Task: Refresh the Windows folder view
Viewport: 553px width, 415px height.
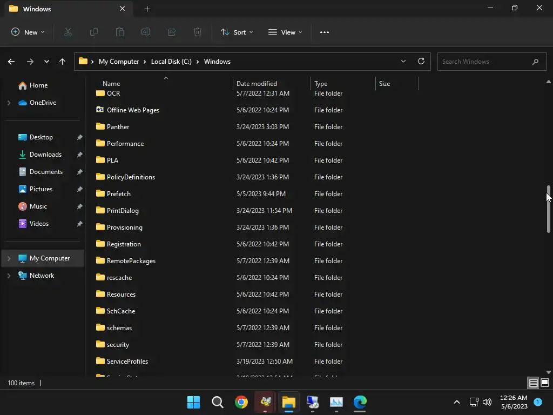Action: tap(421, 62)
